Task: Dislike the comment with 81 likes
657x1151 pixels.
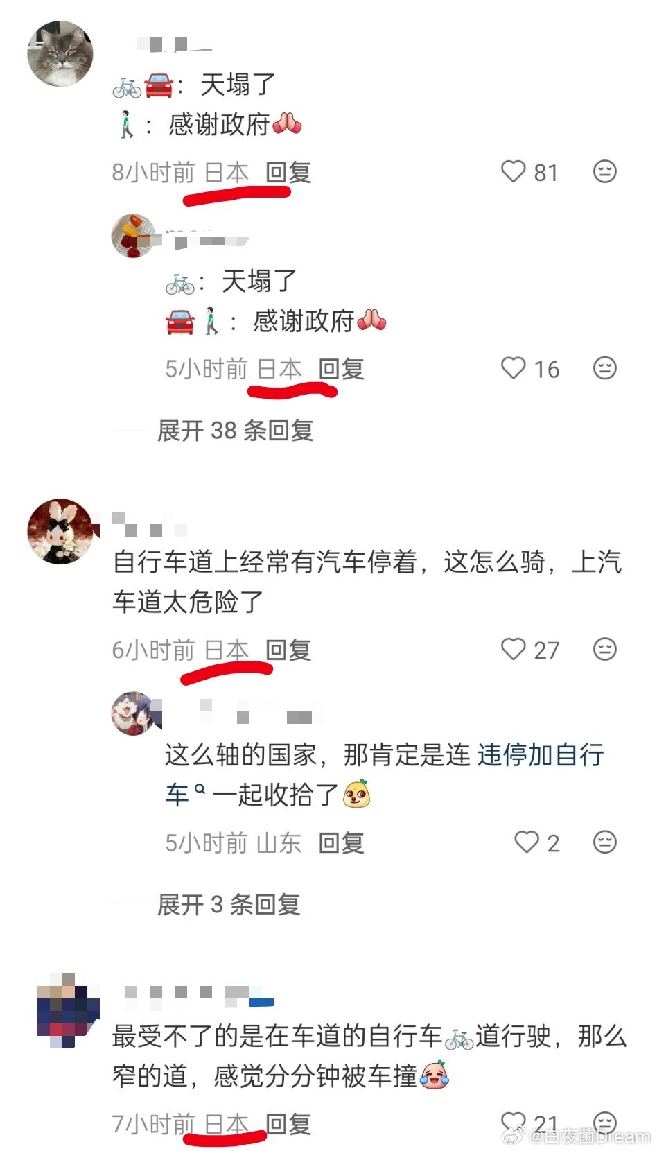Action: pos(605,171)
